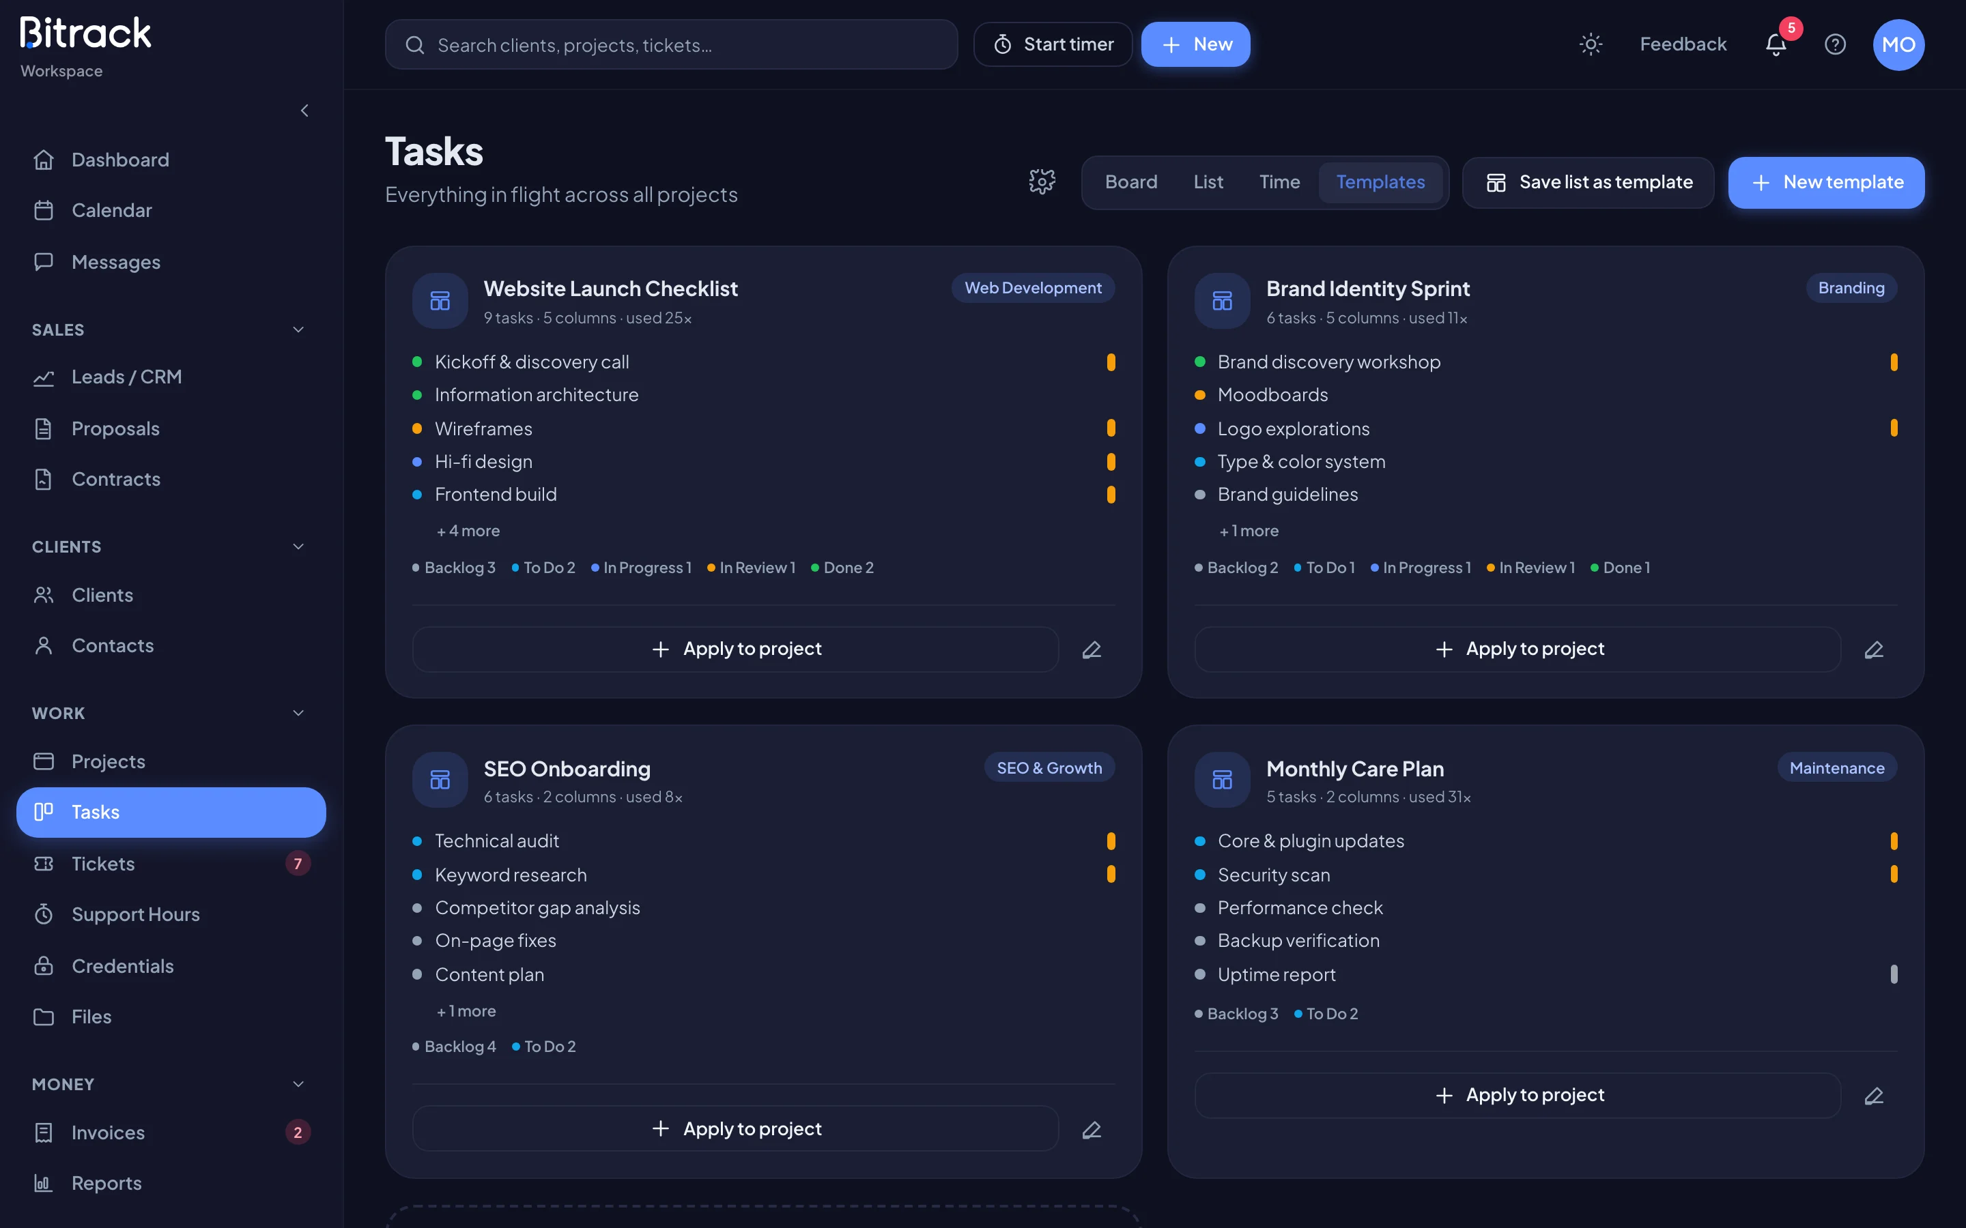Open notifications bell

pyautogui.click(x=1776, y=44)
